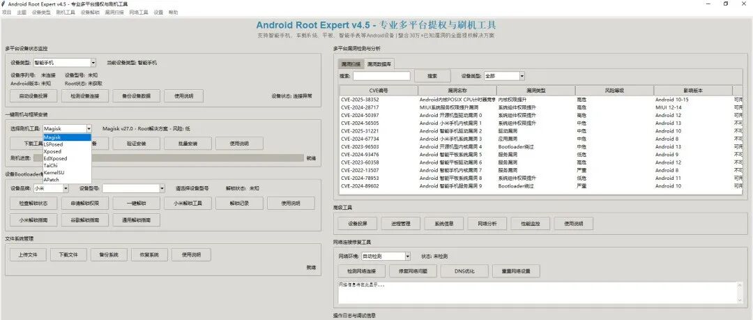
Task: Expand the 设备类型 combo box showing 智能手机
Action: pos(93,63)
